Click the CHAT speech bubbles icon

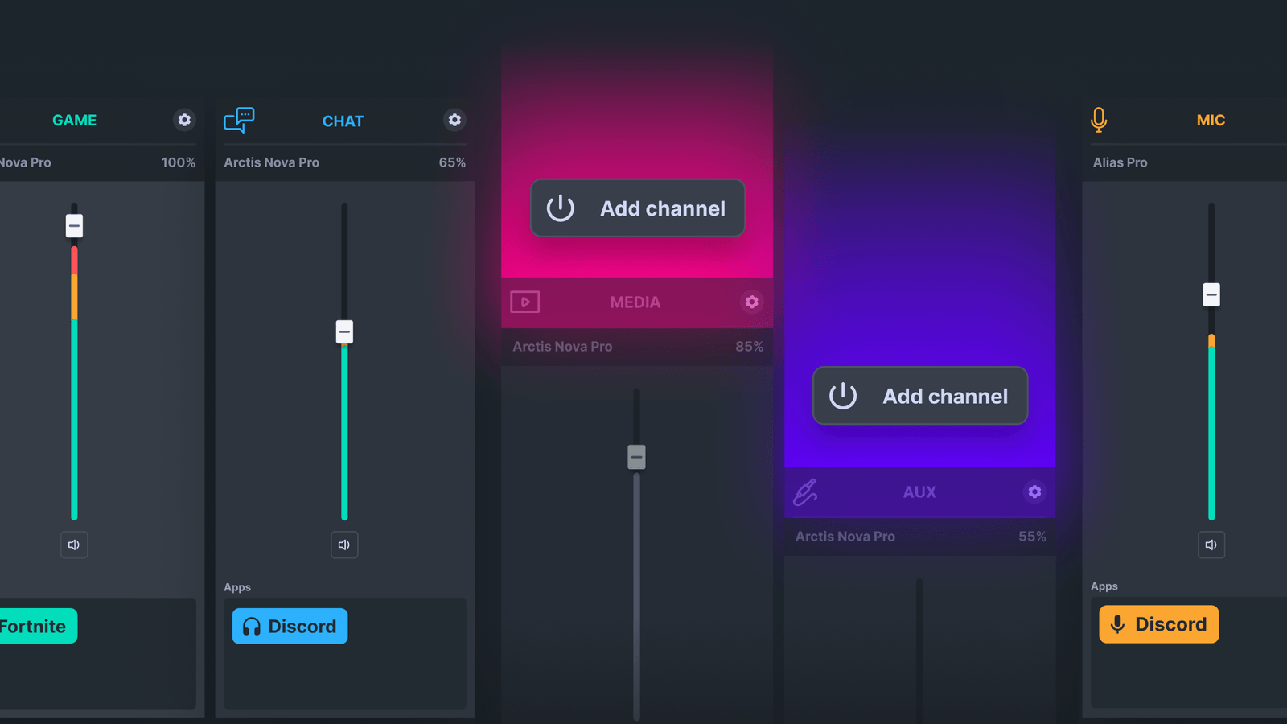pyautogui.click(x=239, y=120)
